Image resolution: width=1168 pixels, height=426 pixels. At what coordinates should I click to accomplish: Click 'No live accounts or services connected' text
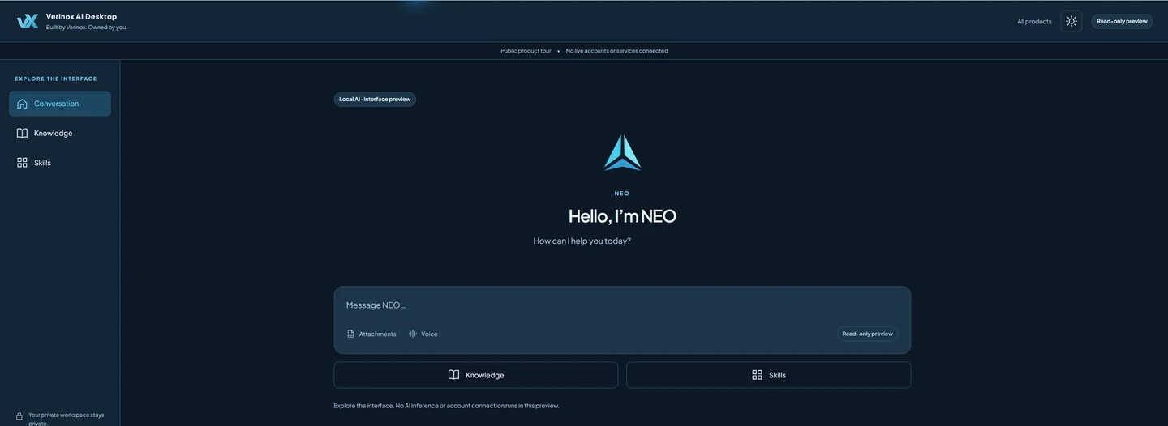[617, 51]
